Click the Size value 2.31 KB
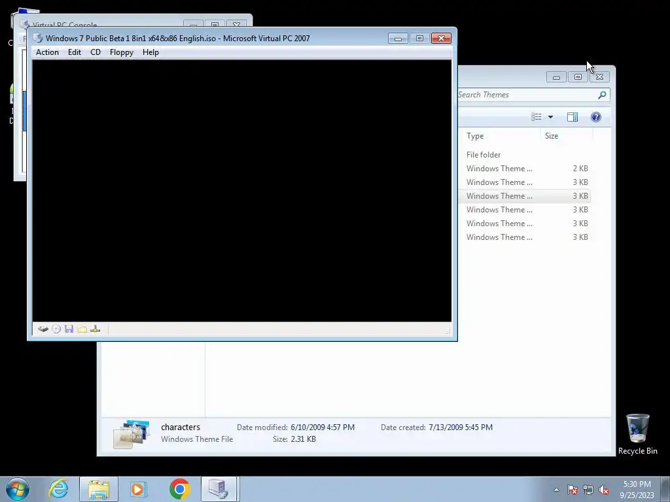Image resolution: width=670 pixels, height=502 pixels. pyautogui.click(x=303, y=439)
